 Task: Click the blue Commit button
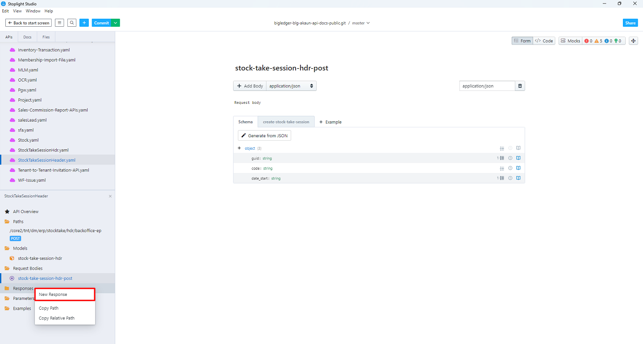point(101,23)
